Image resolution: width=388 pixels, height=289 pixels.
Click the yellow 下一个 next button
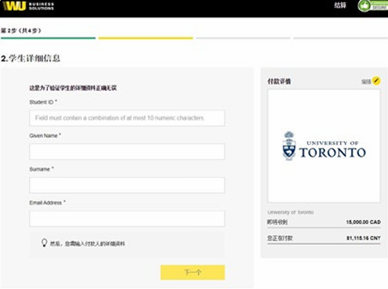coord(193,273)
